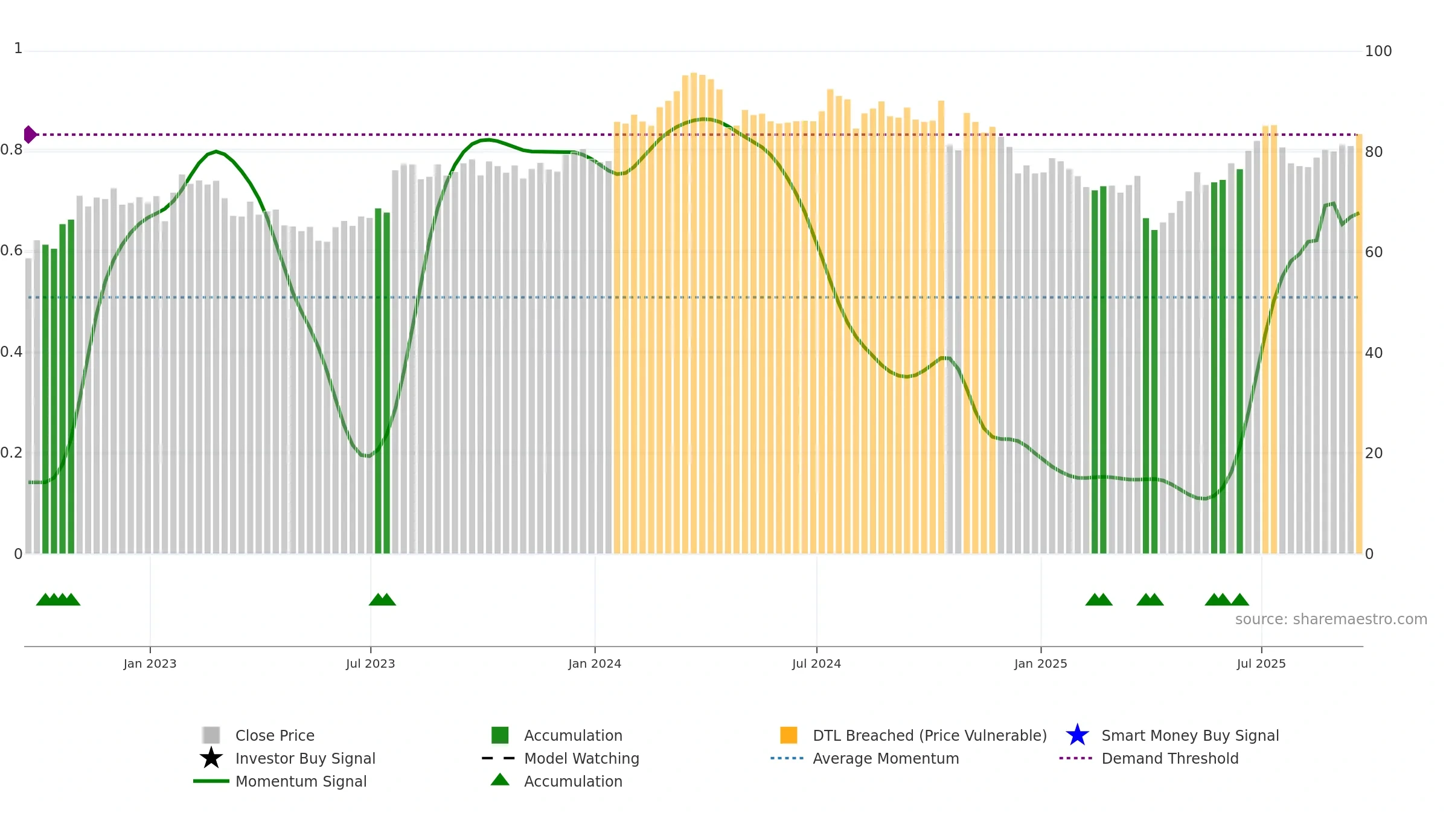Click the purple diamond Demand Threshold marker
The image size is (1449, 815).
[x=30, y=135]
